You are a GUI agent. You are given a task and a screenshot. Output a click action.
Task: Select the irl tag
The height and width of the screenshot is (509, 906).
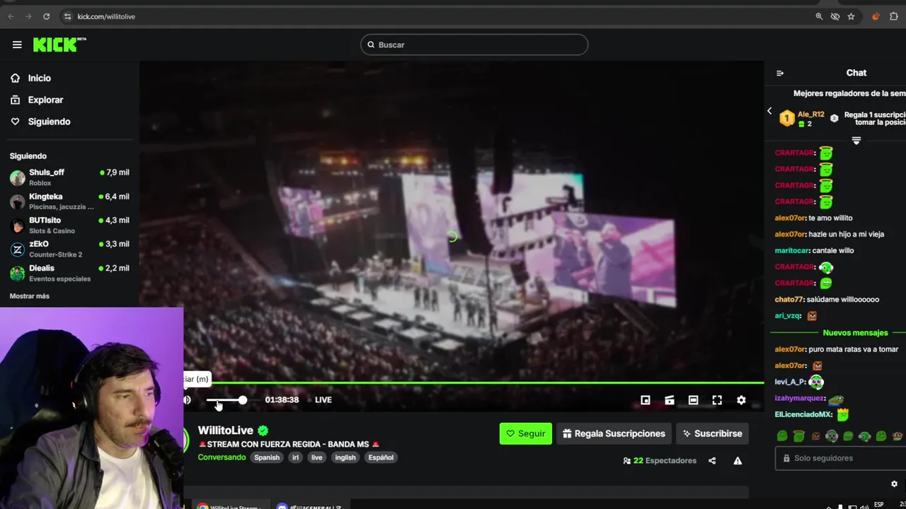[296, 457]
